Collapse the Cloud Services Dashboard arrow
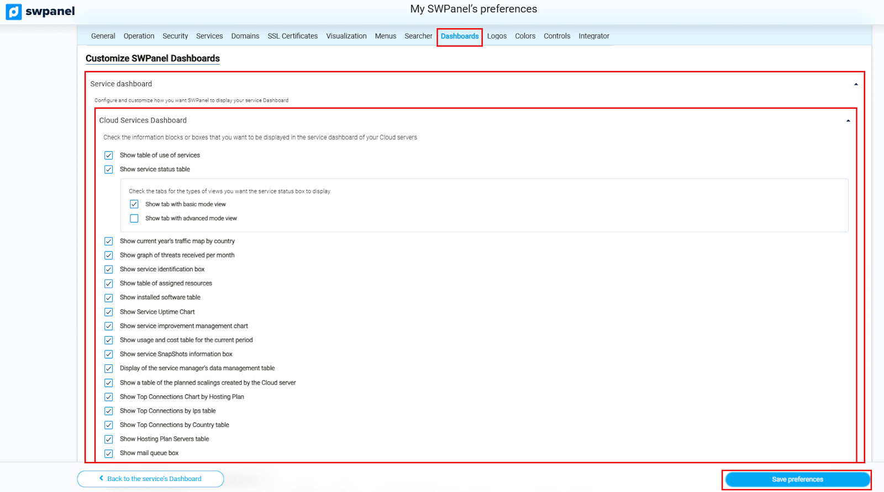Screen dimensions: 884x492 [848, 121]
